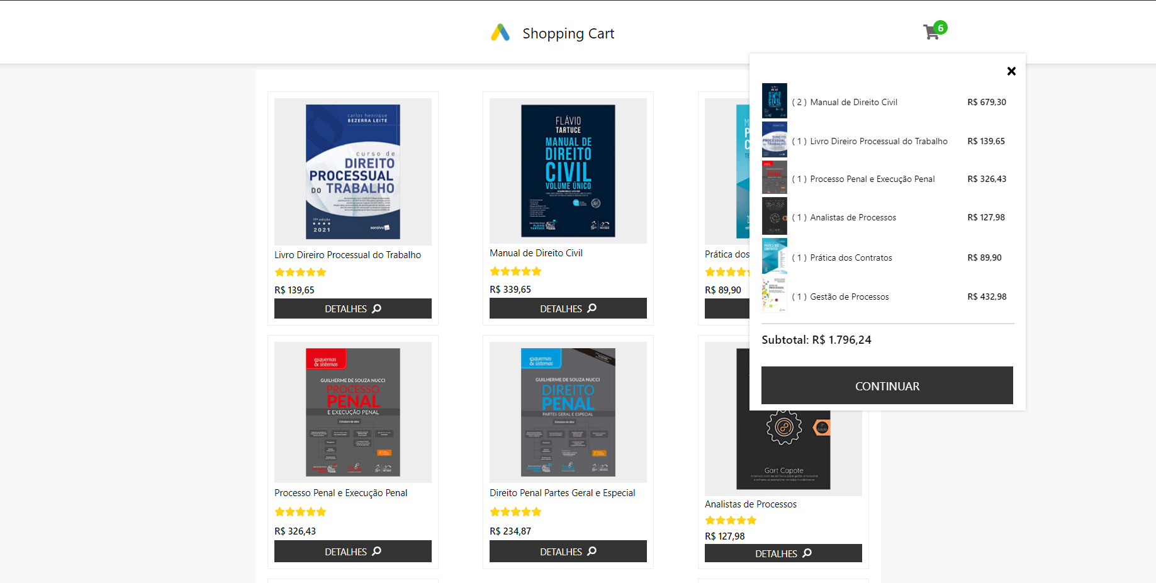This screenshot has width=1156, height=583.
Task: Click the Processo Penal e Execução Penal product title
Action: pos(340,493)
